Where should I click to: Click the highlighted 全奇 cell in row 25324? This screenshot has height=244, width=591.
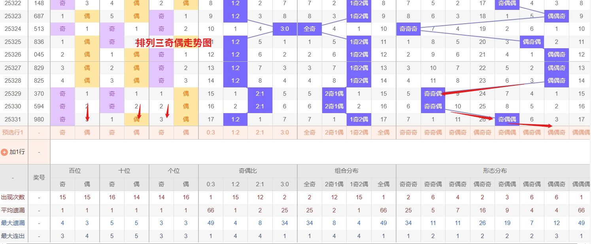(x=310, y=29)
